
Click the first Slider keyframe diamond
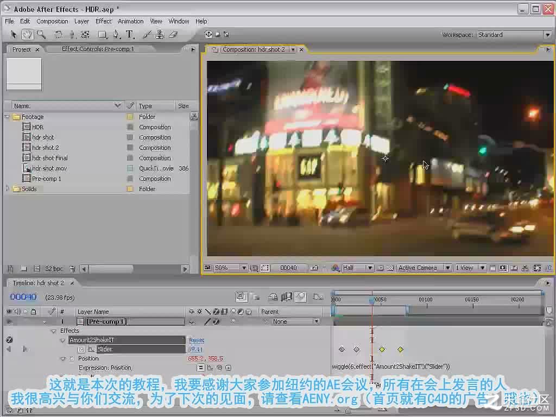click(342, 349)
